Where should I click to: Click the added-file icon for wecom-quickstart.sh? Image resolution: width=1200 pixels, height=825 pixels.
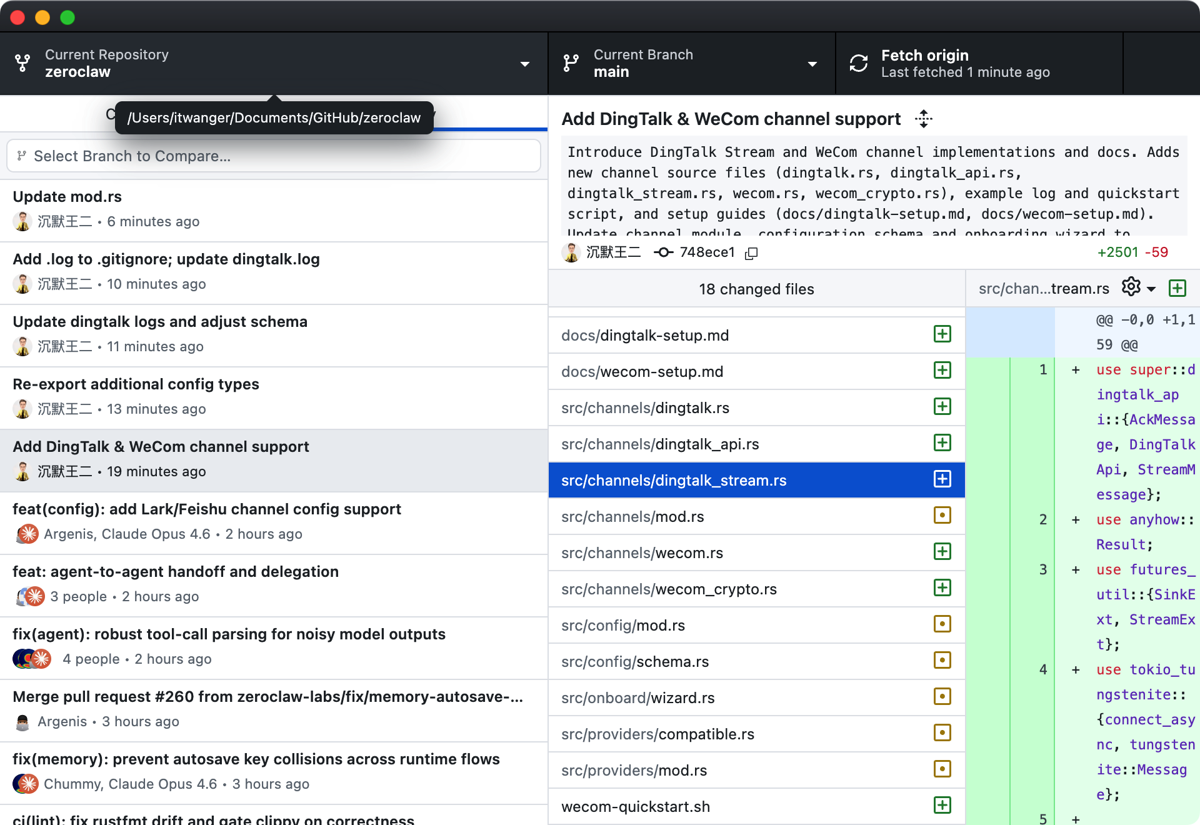[x=942, y=806]
